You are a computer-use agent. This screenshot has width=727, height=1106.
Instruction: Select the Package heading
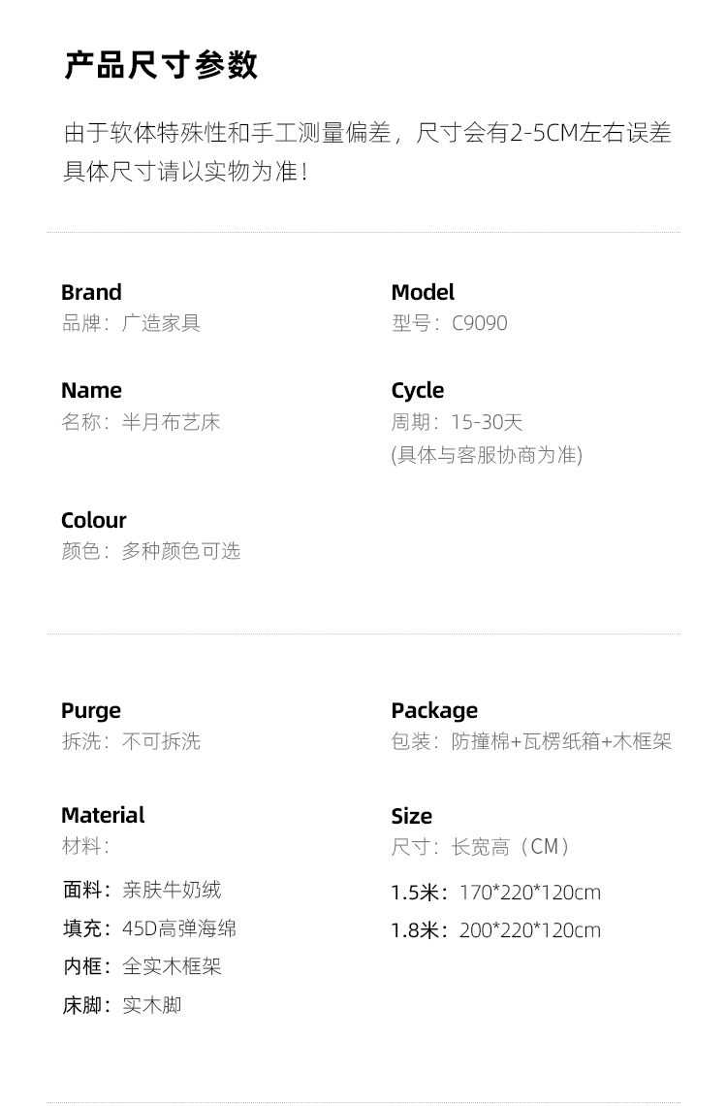(x=434, y=710)
